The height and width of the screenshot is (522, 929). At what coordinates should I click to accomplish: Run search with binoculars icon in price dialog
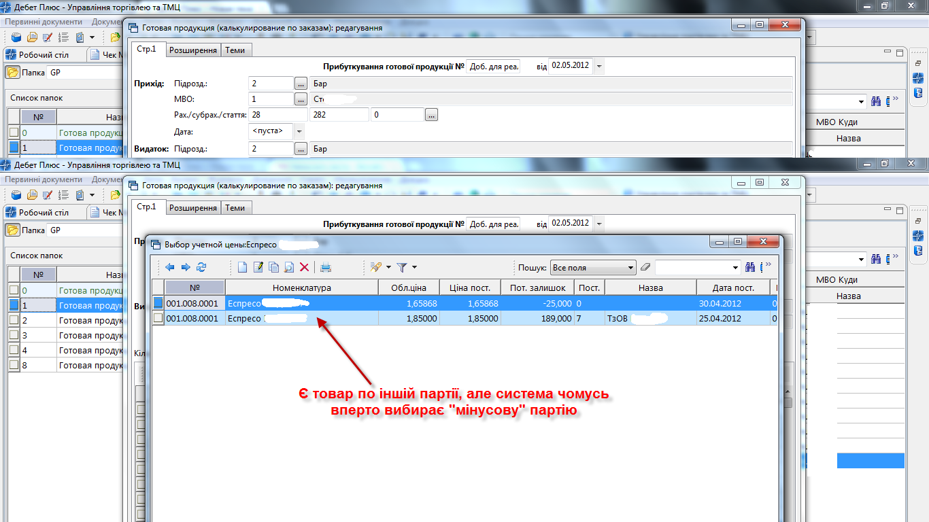pos(750,267)
